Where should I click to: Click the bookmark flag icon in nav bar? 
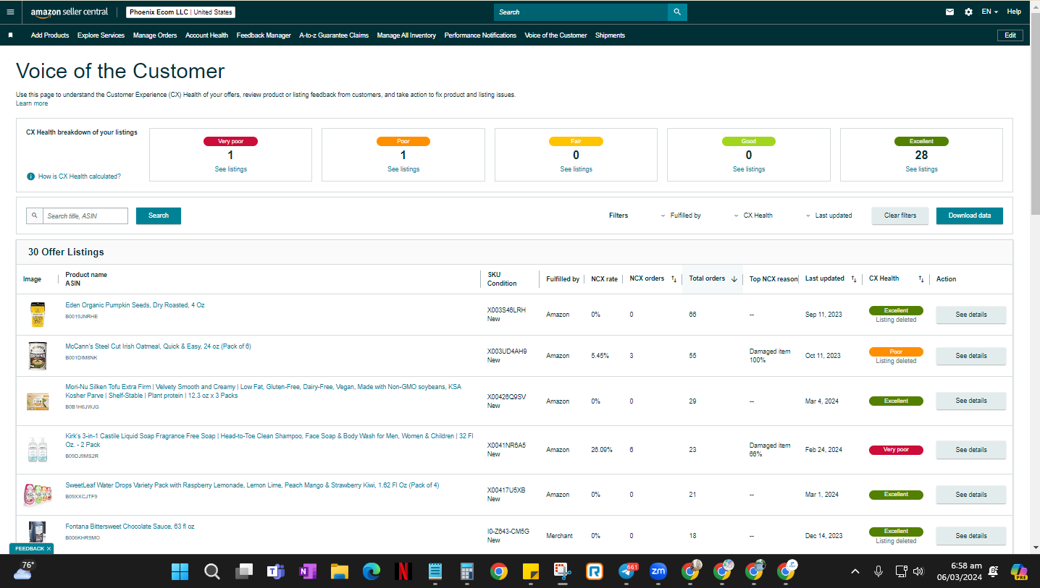pos(10,35)
